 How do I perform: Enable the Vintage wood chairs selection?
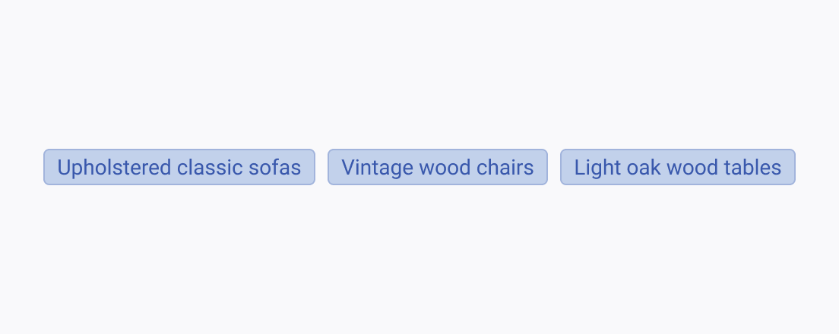pyautogui.click(x=438, y=167)
